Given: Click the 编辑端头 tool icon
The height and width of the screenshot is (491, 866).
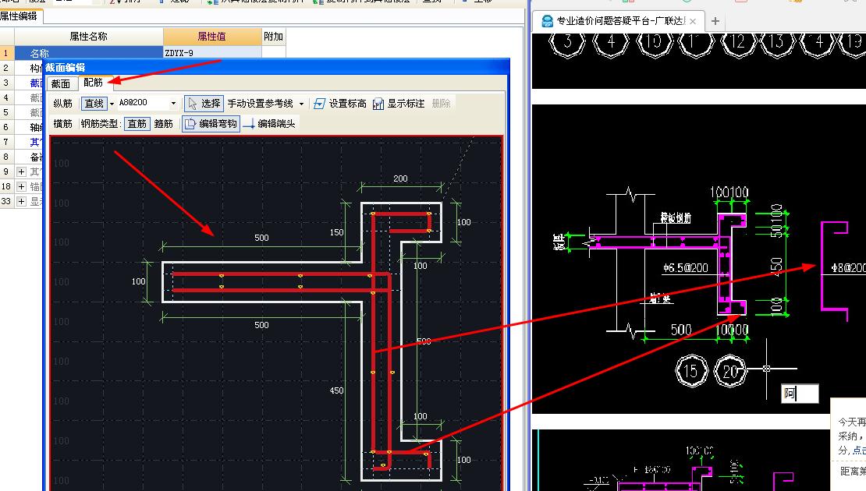Looking at the screenshot, I should [x=249, y=124].
